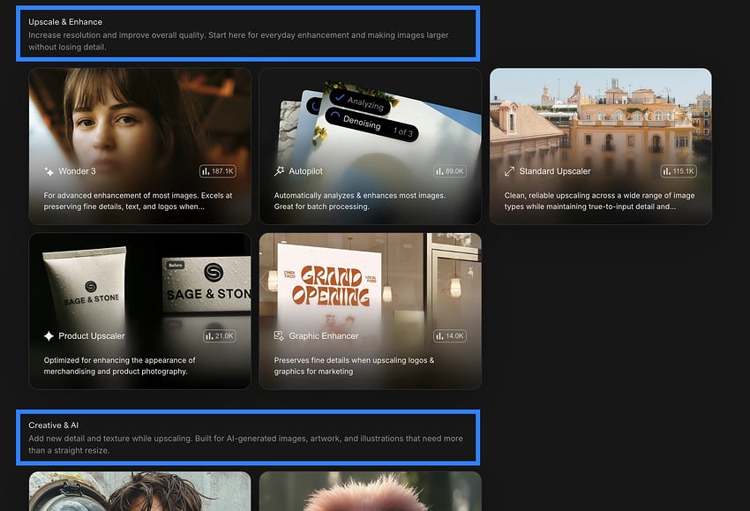Screen dimensions: 750x511
Task: Click the 115.1K usage badge
Action: 679,171
